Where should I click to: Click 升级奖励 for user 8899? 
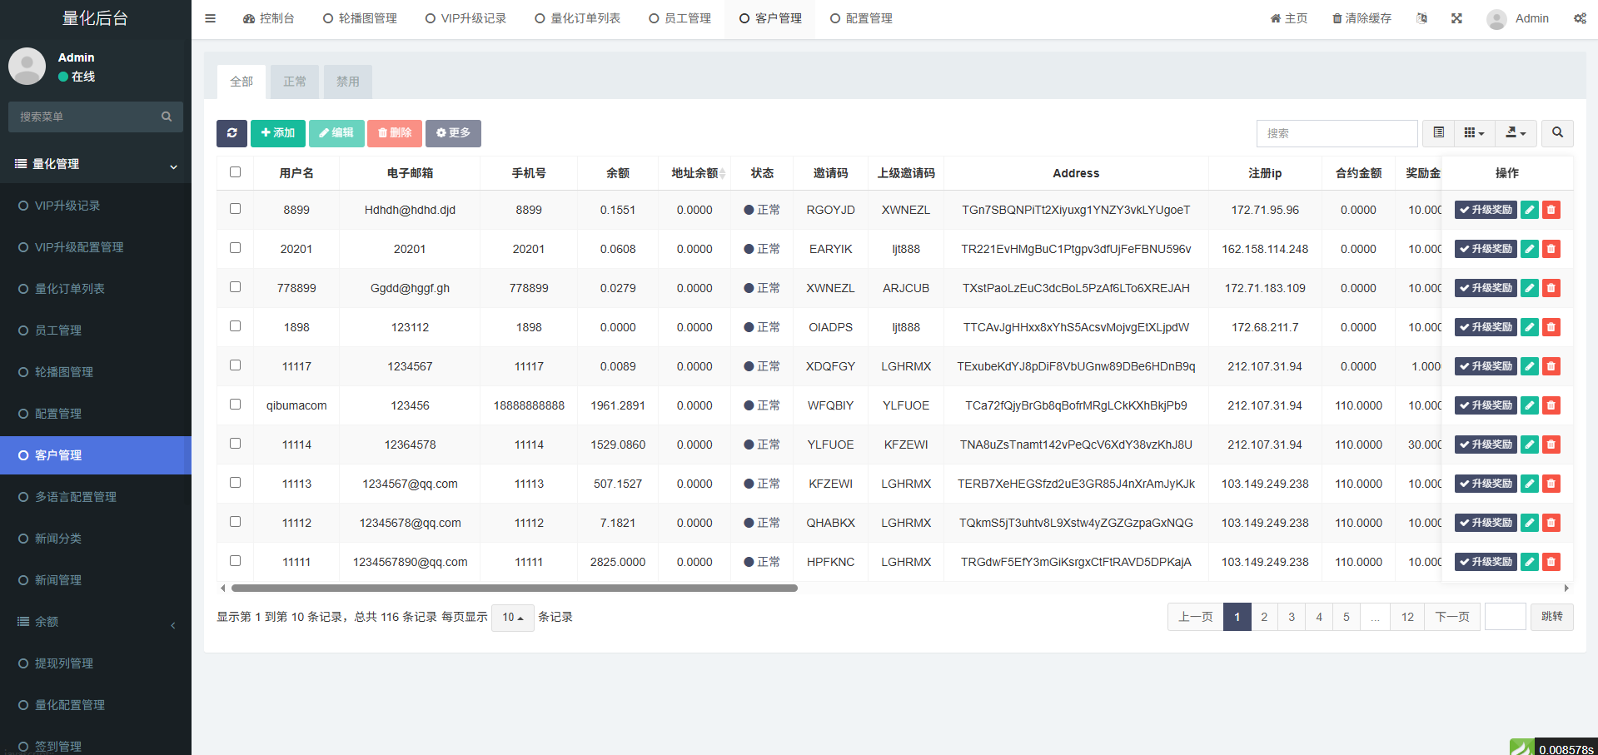coord(1486,210)
